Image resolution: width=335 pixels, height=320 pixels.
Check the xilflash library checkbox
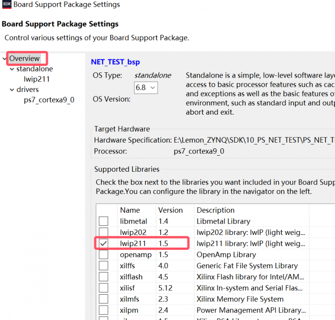[x=103, y=277]
